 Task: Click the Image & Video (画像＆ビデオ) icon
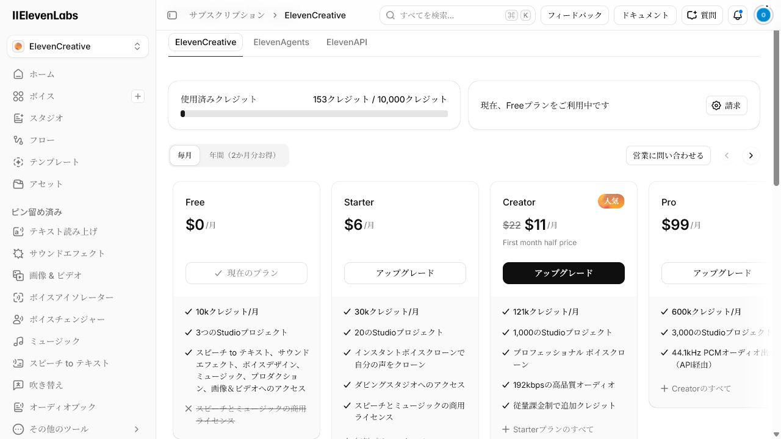pyautogui.click(x=18, y=275)
